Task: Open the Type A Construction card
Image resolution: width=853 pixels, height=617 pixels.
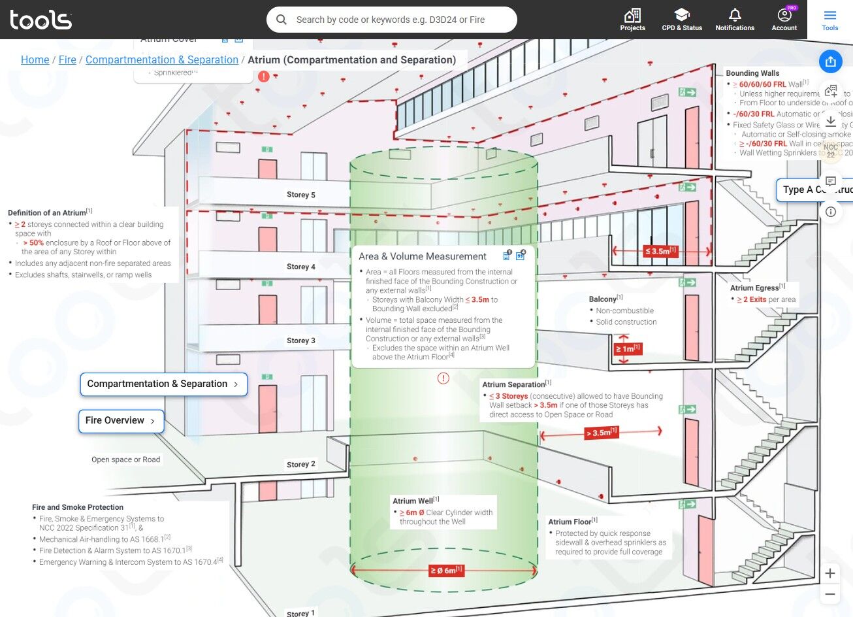Action: [814, 190]
